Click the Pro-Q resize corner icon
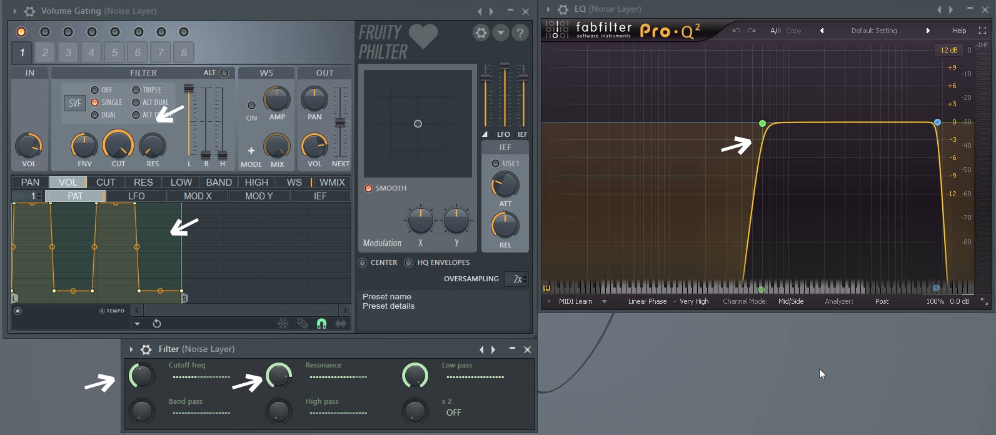The image size is (996, 435). coord(984,301)
